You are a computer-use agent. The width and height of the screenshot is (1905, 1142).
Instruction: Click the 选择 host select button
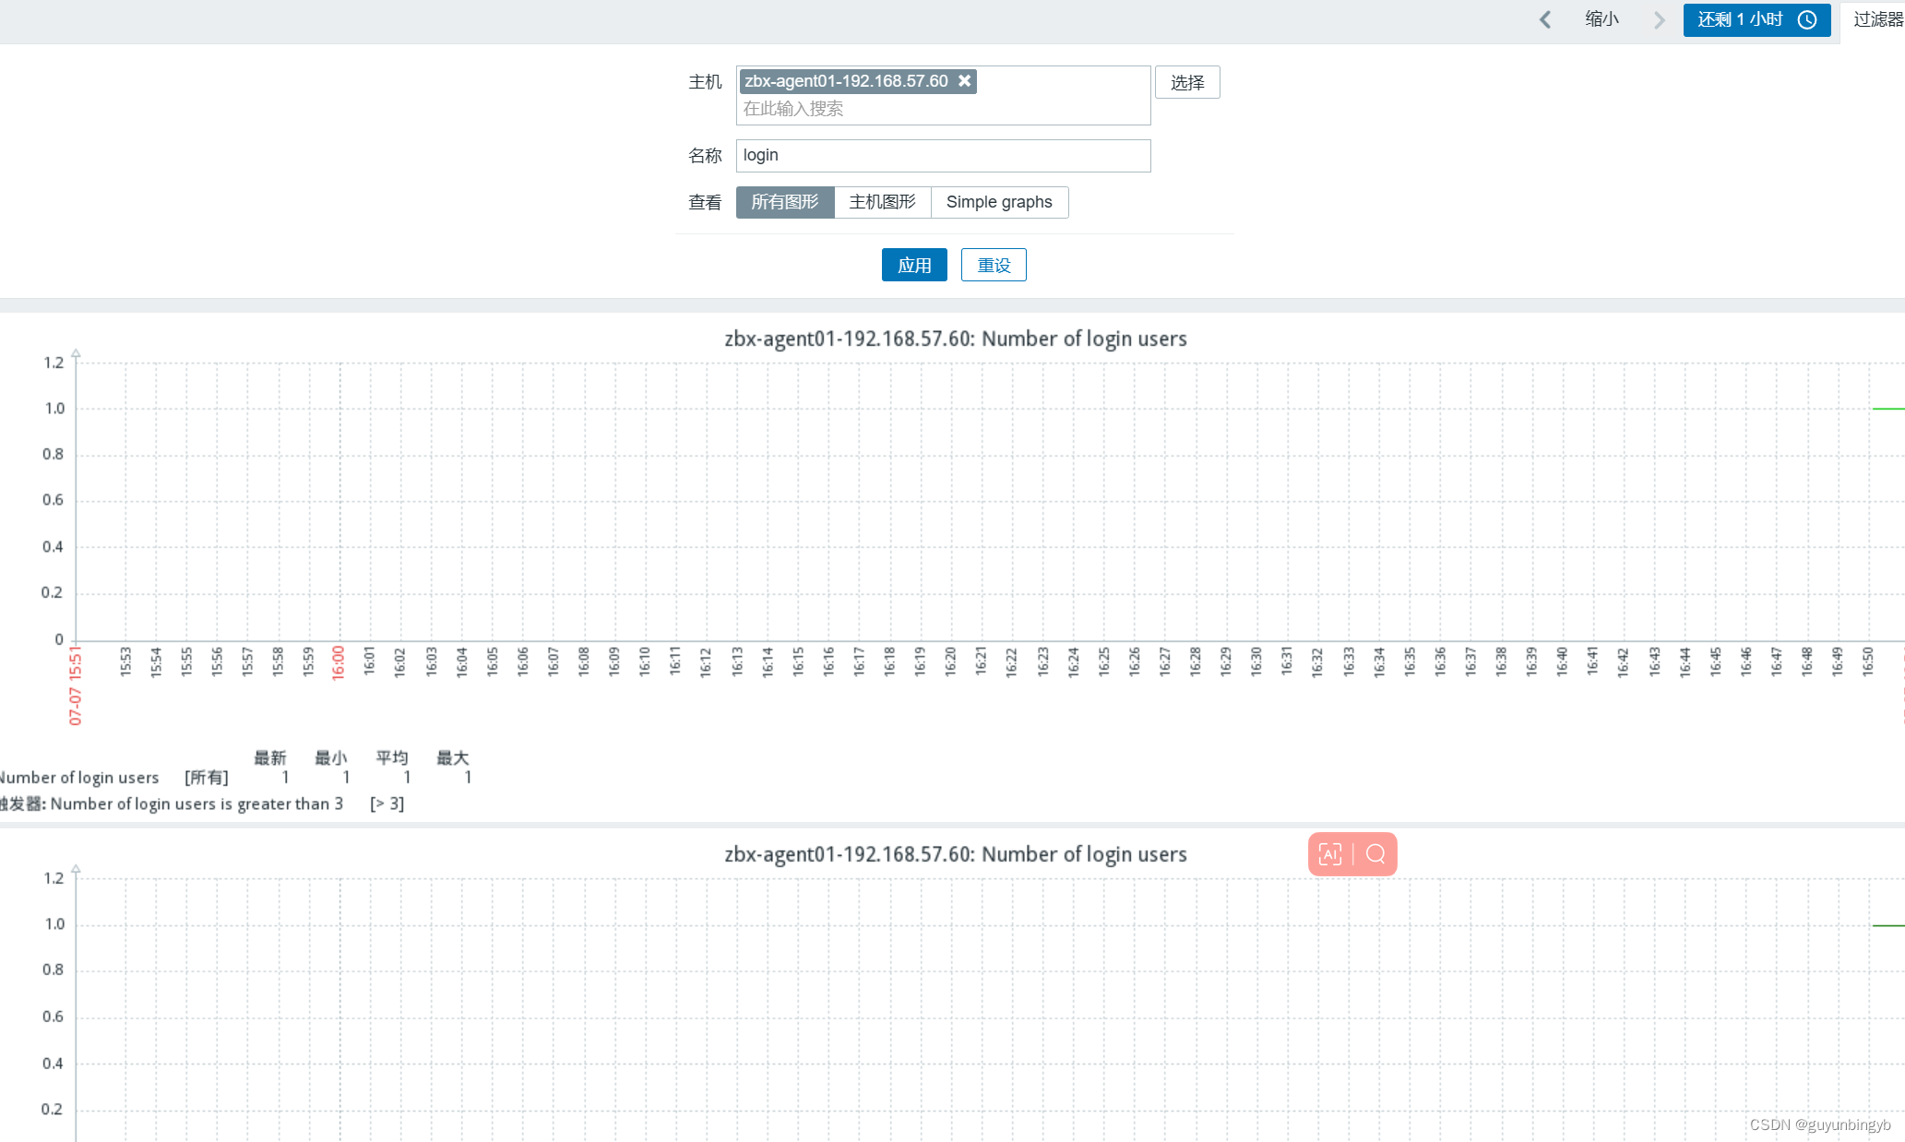(1187, 82)
